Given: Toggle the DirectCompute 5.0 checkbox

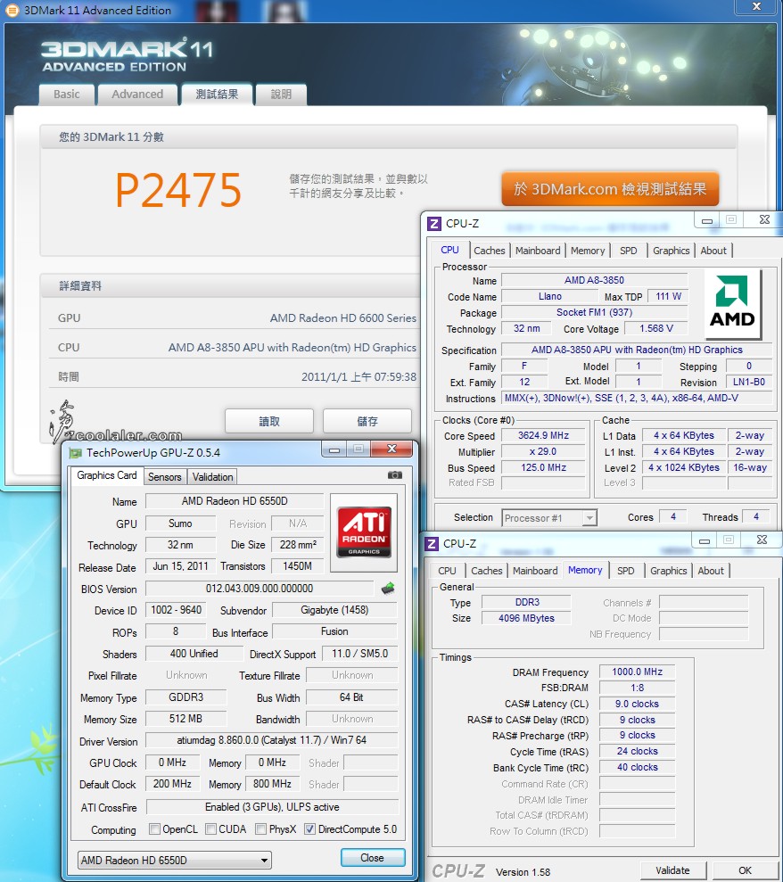Looking at the screenshot, I should (309, 829).
